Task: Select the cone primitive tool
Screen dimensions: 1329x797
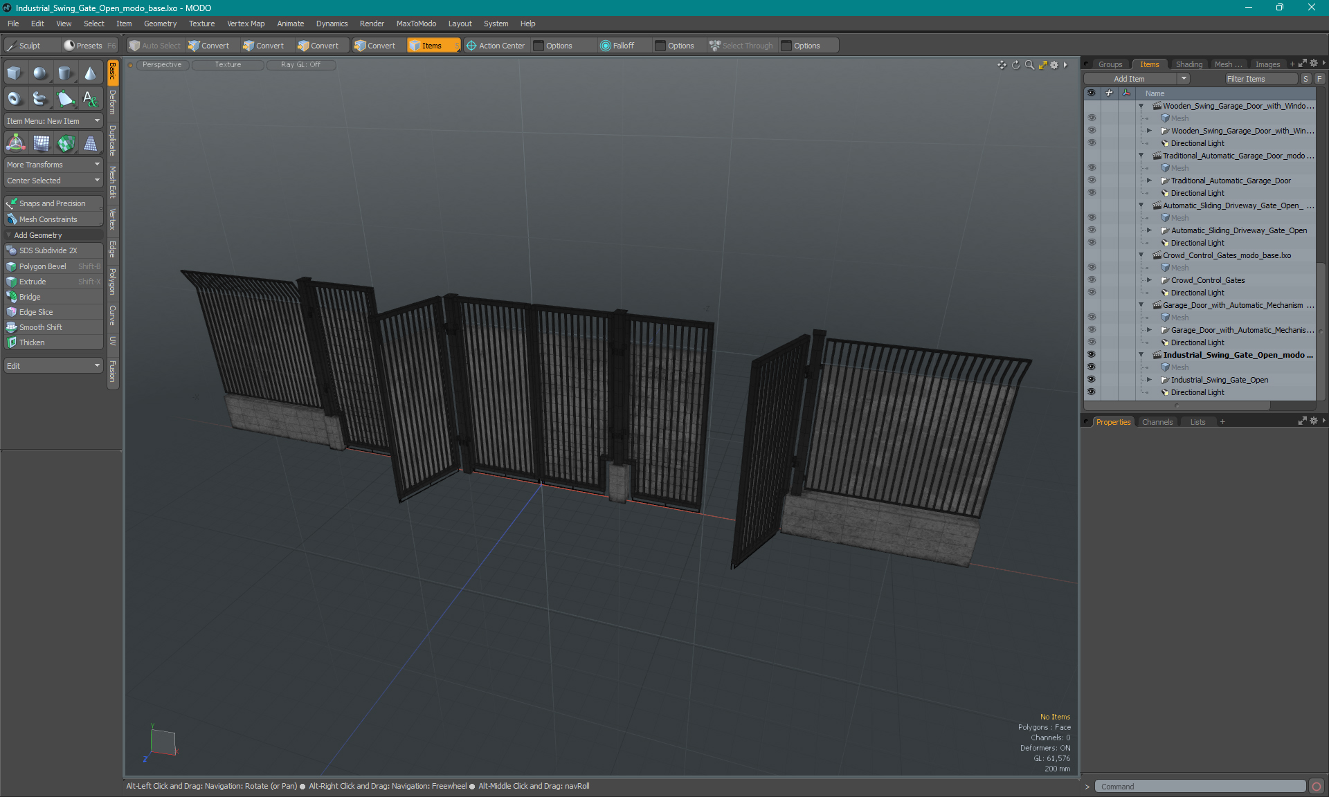Action: (x=90, y=73)
